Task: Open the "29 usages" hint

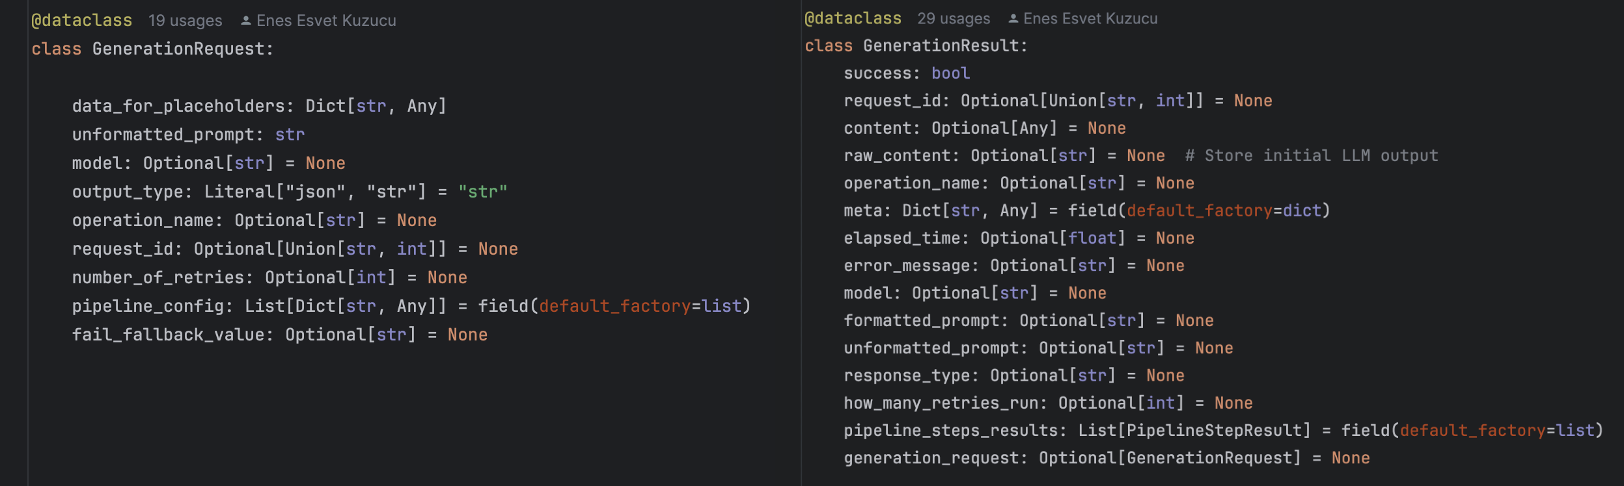Action: click(954, 19)
